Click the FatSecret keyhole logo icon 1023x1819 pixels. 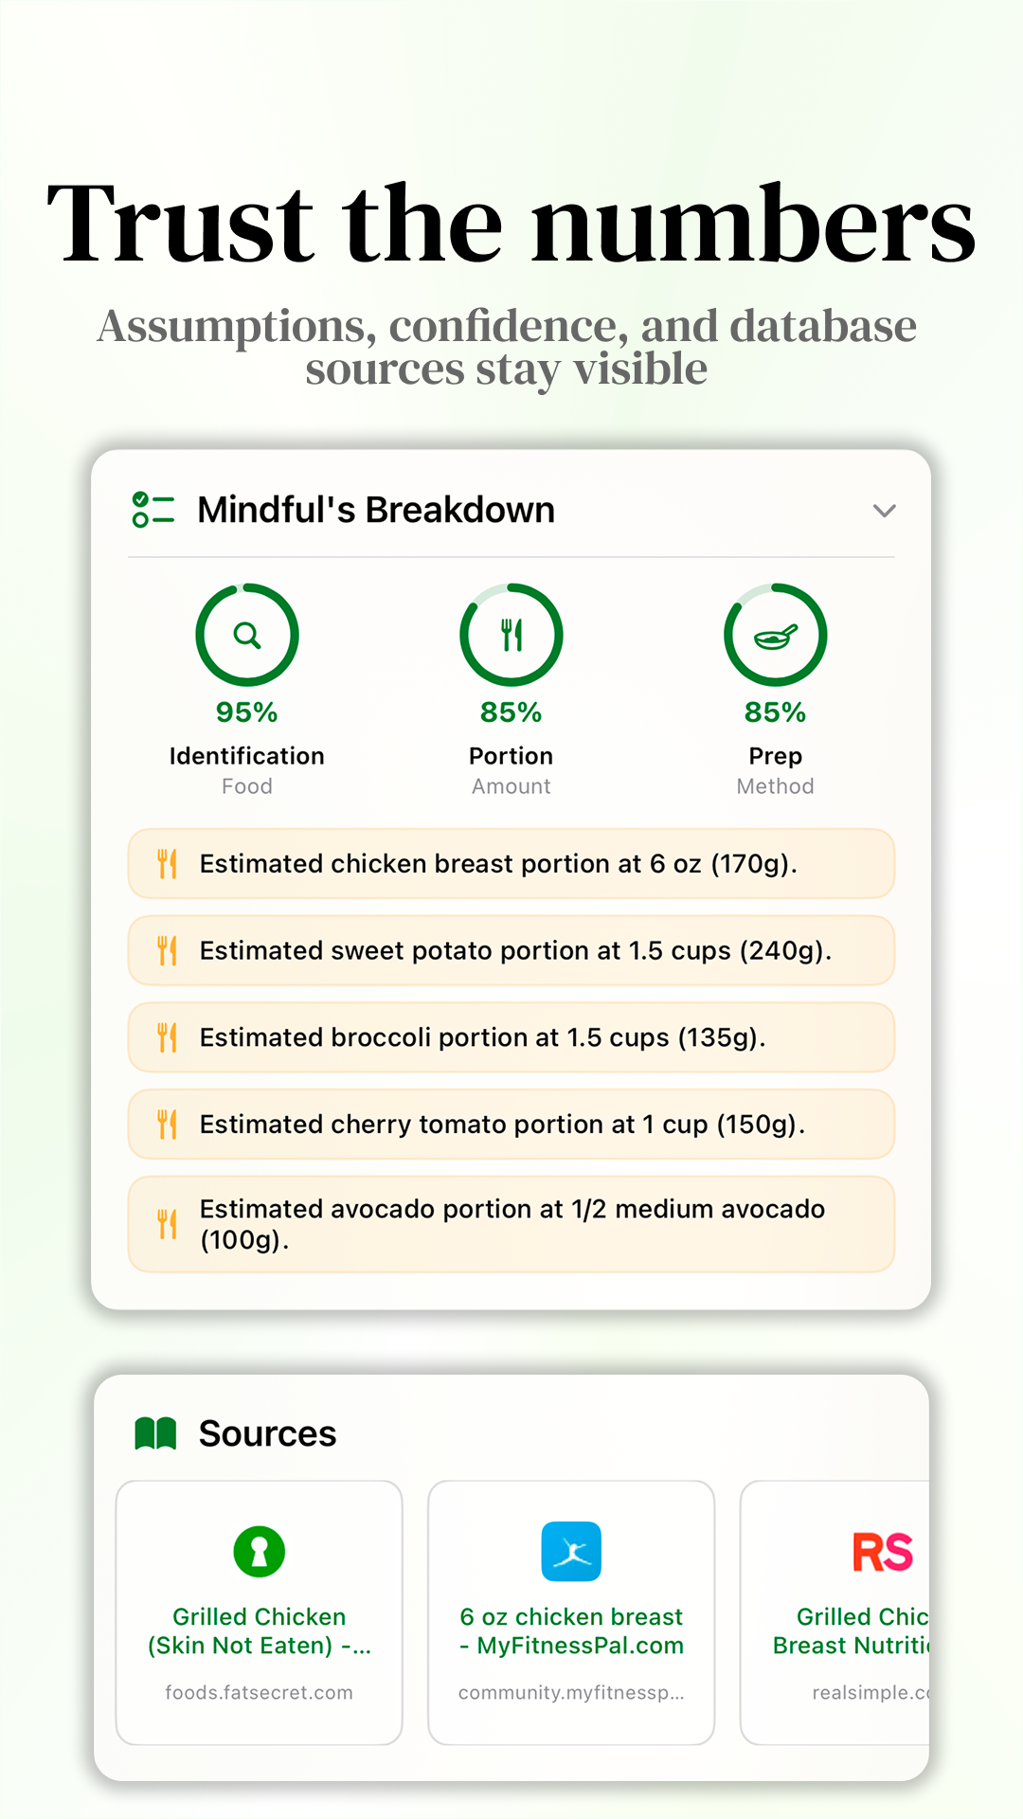pos(259,1552)
